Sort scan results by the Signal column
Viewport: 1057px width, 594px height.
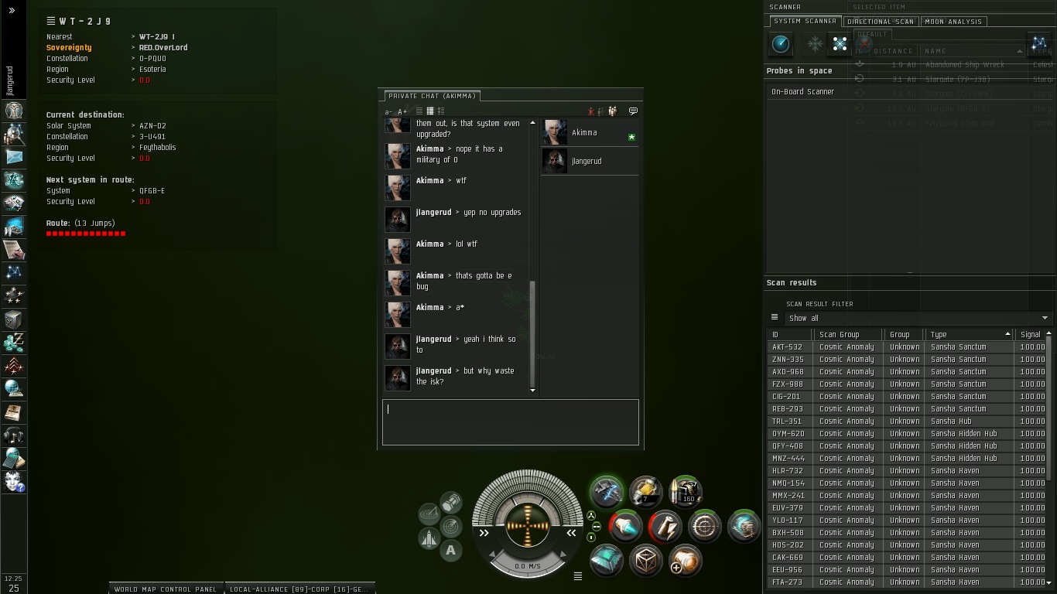click(x=1031, y=334)
